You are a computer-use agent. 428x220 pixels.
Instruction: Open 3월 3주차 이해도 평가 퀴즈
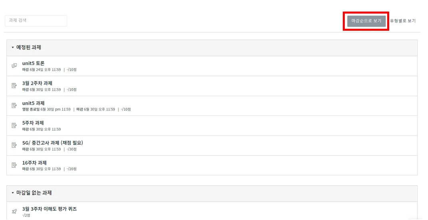pos(50,209)
